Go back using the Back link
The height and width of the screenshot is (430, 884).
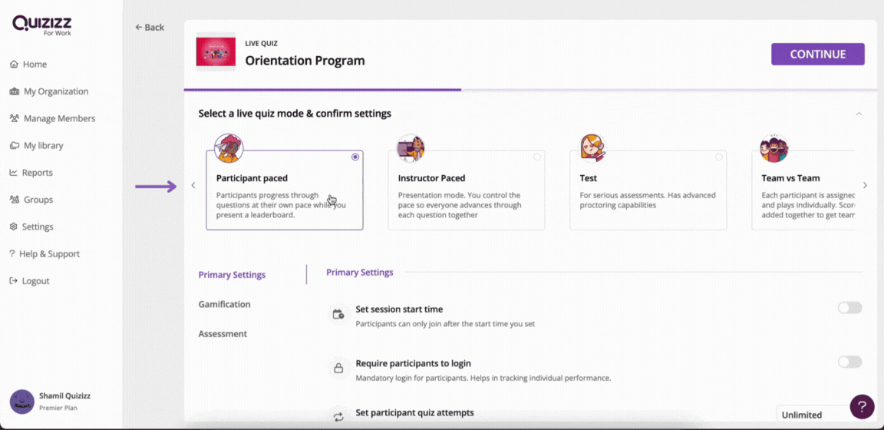(150, 27)
